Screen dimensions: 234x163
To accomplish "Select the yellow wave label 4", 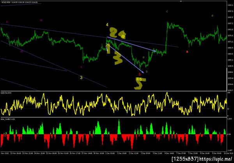I will click(107, 25).
